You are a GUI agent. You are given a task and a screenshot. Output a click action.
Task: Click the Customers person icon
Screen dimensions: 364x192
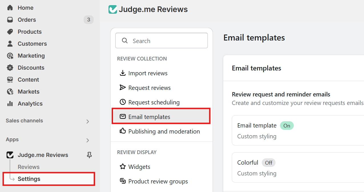tap(10, 44)
